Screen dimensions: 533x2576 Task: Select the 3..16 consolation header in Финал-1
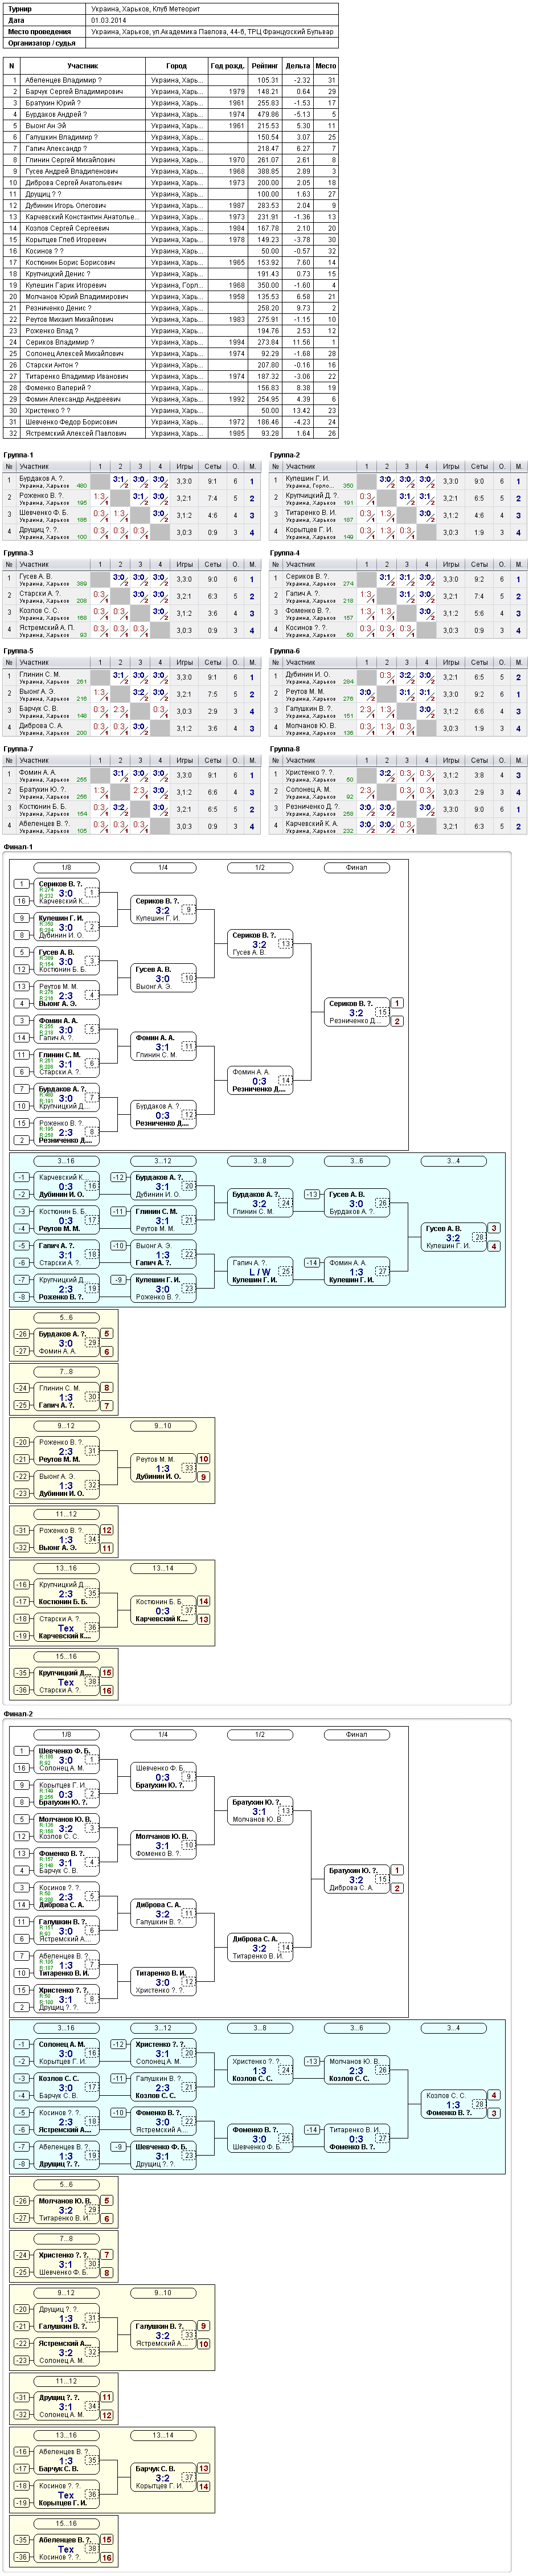pyautogui.click(x=66, y=1161)
